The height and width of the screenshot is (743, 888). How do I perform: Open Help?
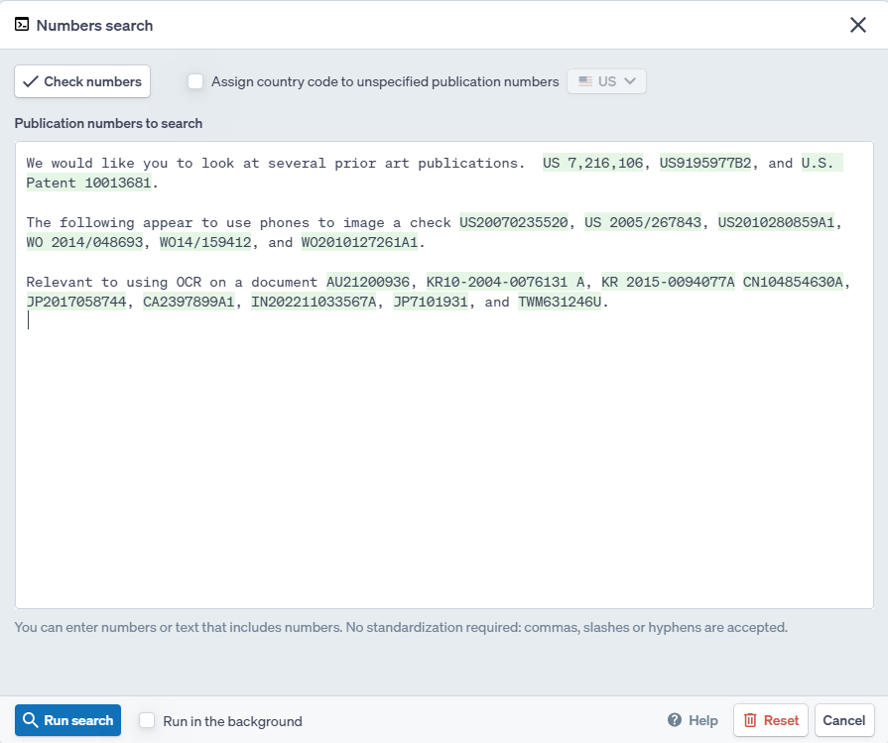(693, 720)
